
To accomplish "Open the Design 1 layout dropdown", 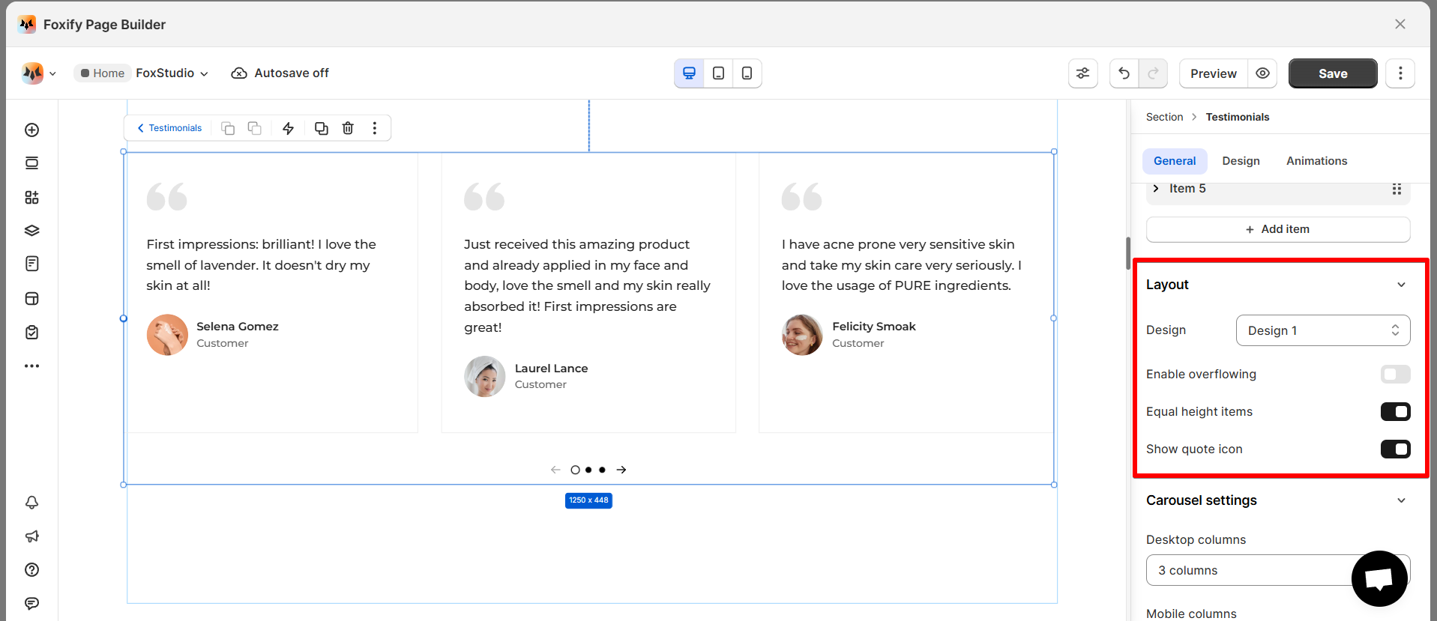I will click(1322, 330).
